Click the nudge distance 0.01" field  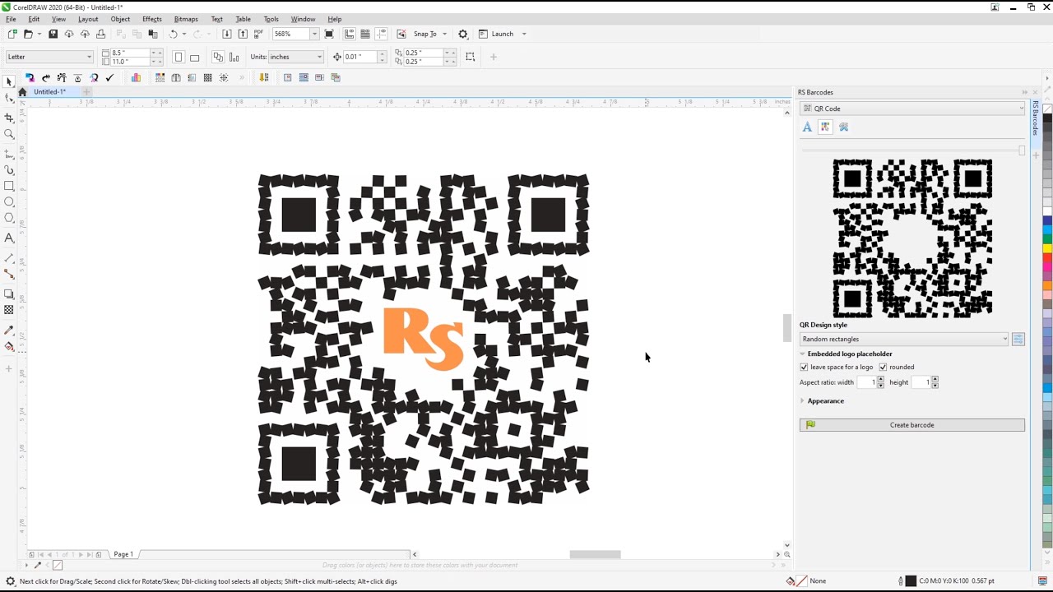point(360,57)
